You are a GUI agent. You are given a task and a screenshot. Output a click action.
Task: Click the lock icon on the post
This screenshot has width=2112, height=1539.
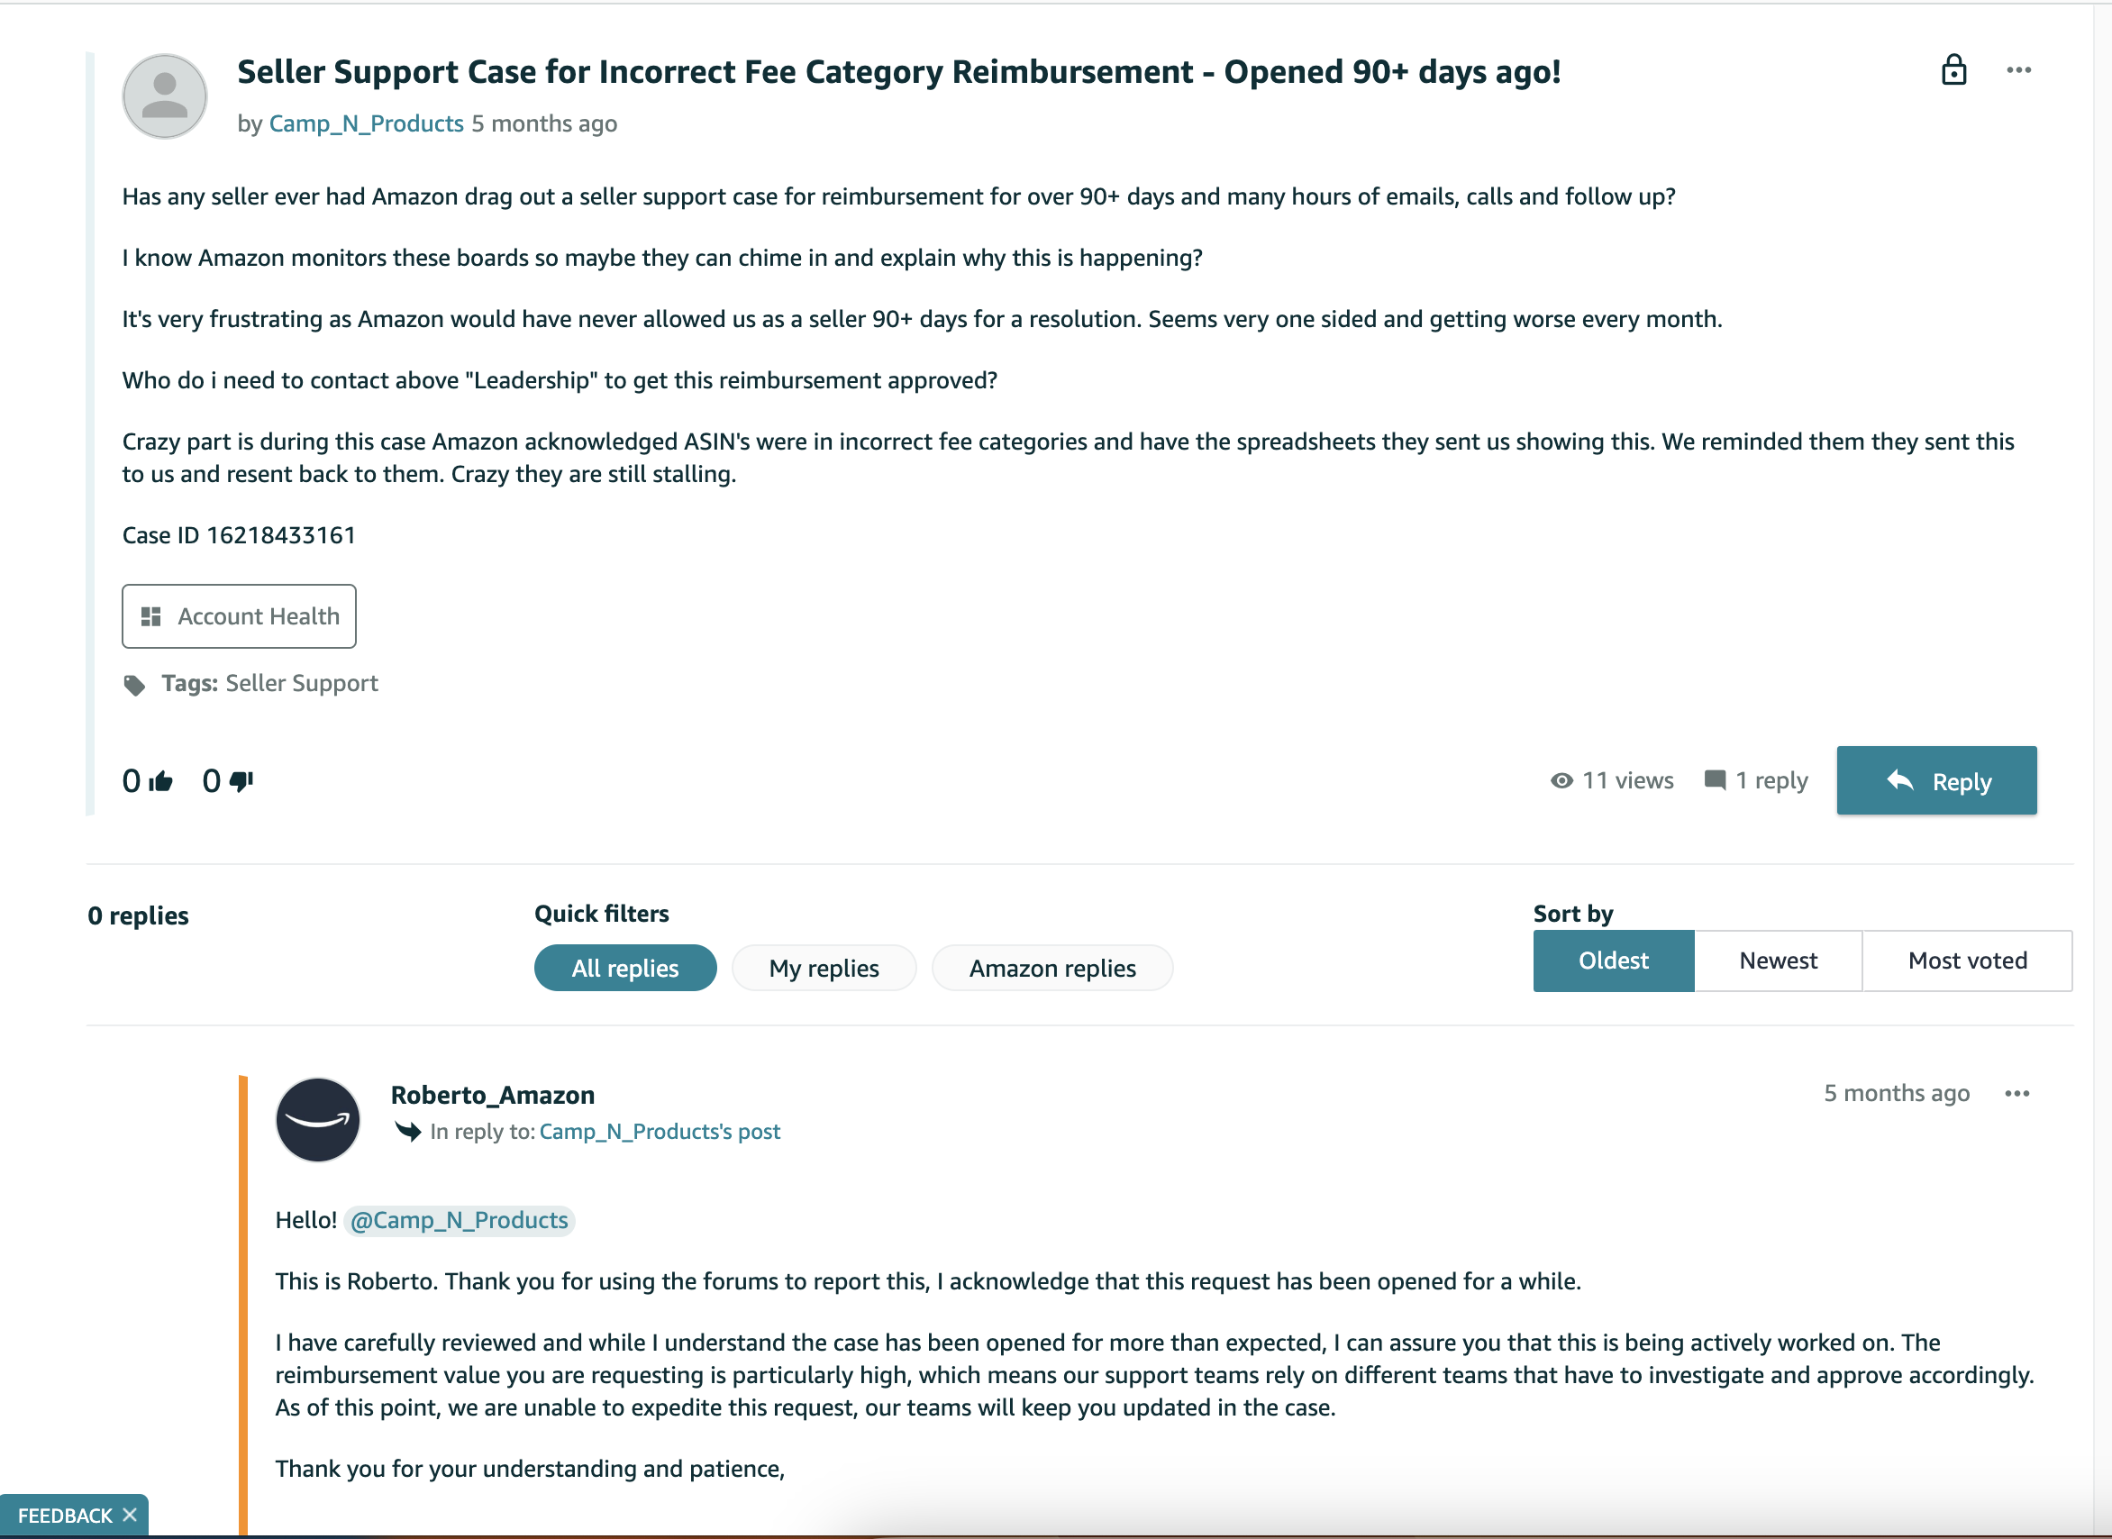1953,70
